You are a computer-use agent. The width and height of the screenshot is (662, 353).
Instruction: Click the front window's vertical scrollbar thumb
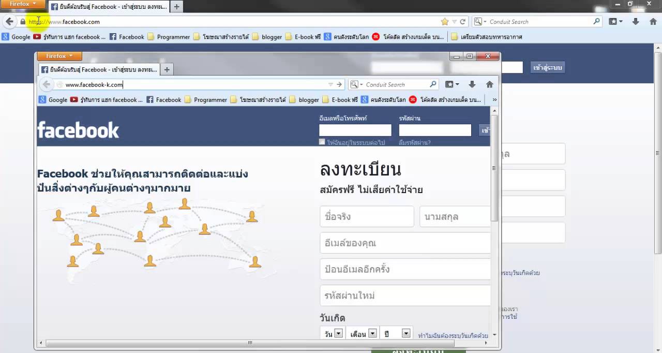[494, 168]
